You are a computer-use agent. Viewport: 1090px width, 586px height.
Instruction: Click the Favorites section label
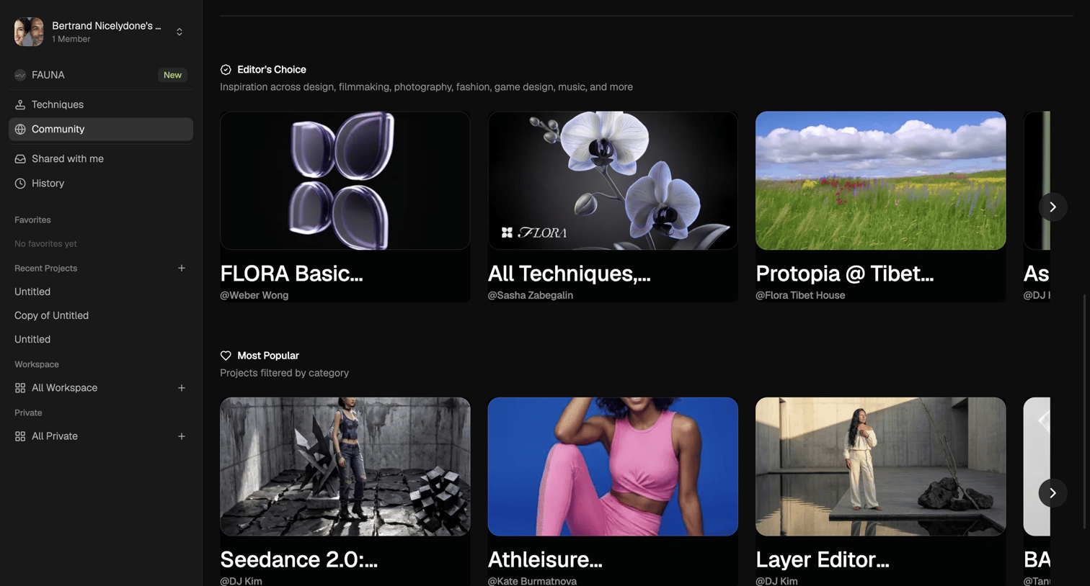(x=32, y=220)
